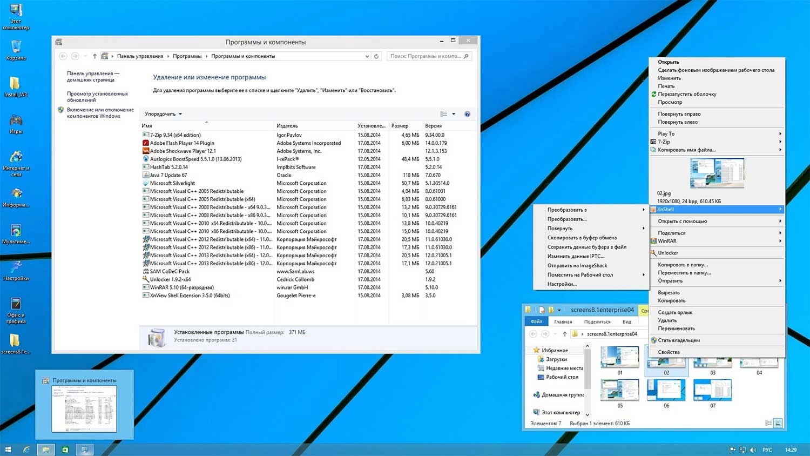Click the Forward arrow in Programs window
The height and width of the screenshot is (456, 810).
(75, 56)
